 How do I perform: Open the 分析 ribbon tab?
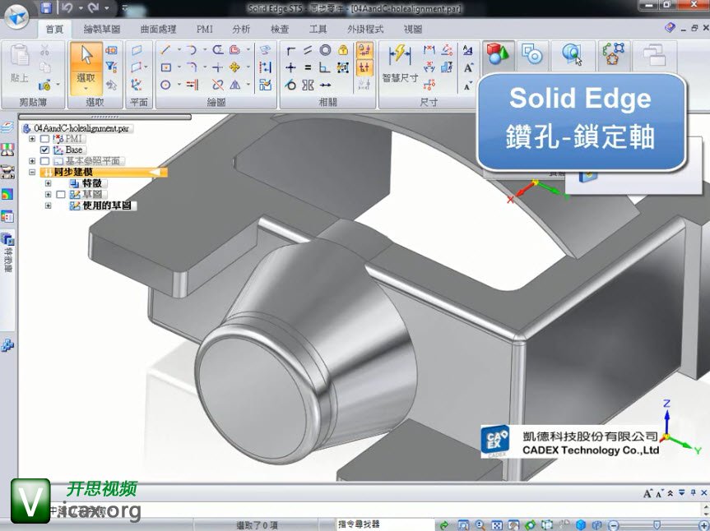[241, 30]
